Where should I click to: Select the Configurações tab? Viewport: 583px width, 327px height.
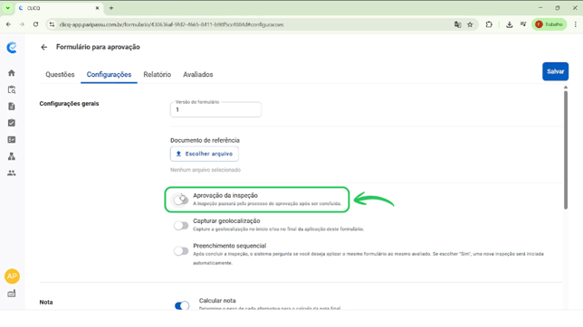109,75
